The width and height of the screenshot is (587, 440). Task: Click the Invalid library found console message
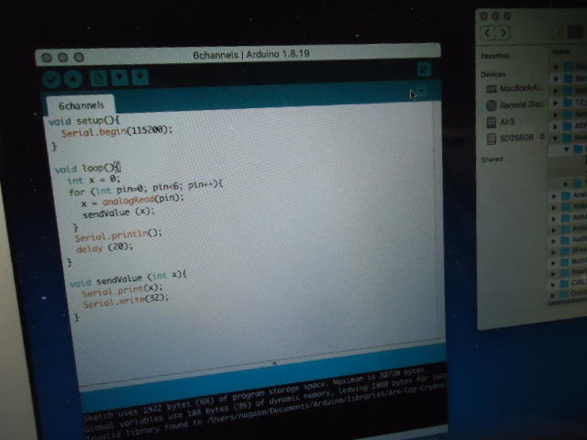point(265,414)
